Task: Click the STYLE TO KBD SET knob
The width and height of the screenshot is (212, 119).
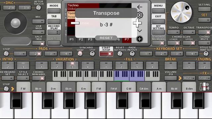Action: pos(206,54)
